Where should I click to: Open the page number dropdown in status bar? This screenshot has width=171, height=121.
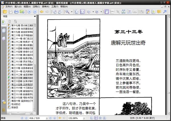pyautogui.click(x=47, y=118)
